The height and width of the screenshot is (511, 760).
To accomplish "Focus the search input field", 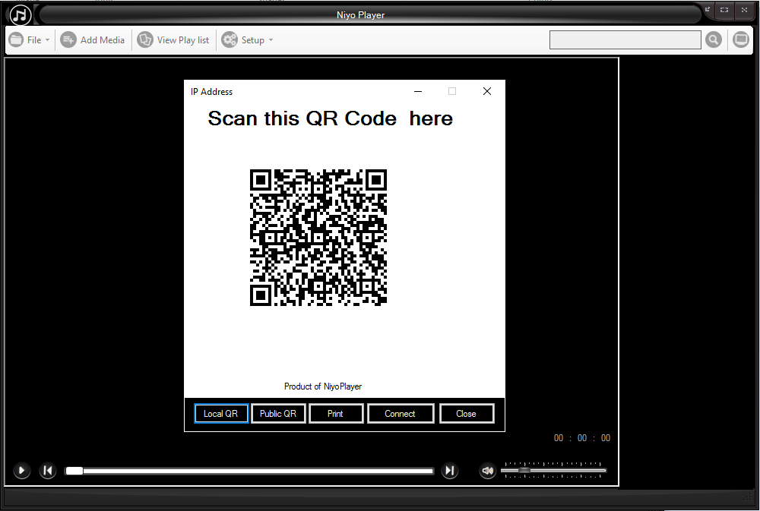I will pos(625,39).
